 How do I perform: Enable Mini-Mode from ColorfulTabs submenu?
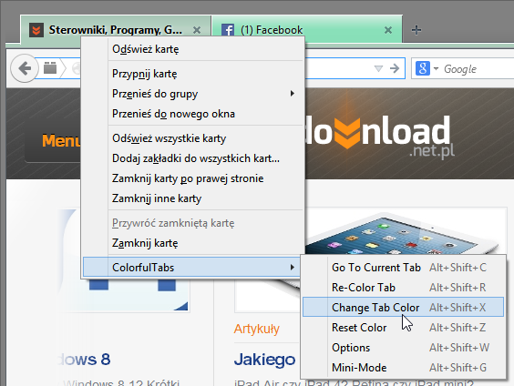[403, 368]
